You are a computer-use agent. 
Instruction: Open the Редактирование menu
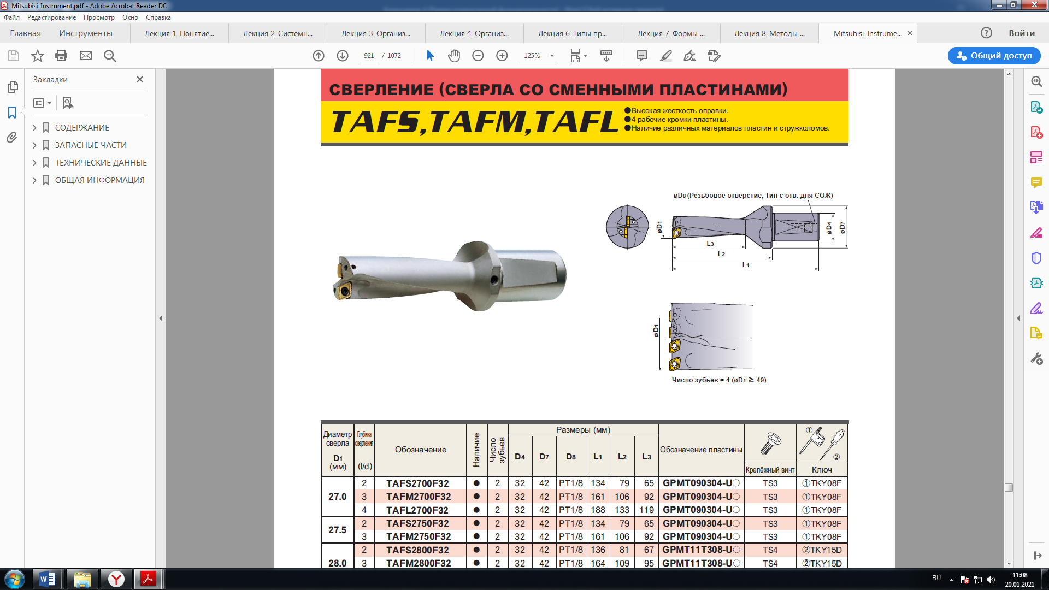coord(52,17)
